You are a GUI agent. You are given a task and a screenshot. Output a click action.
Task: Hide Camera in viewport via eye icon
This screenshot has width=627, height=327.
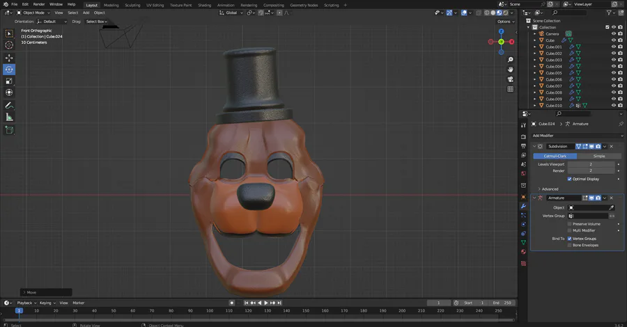tap(614, 34)
